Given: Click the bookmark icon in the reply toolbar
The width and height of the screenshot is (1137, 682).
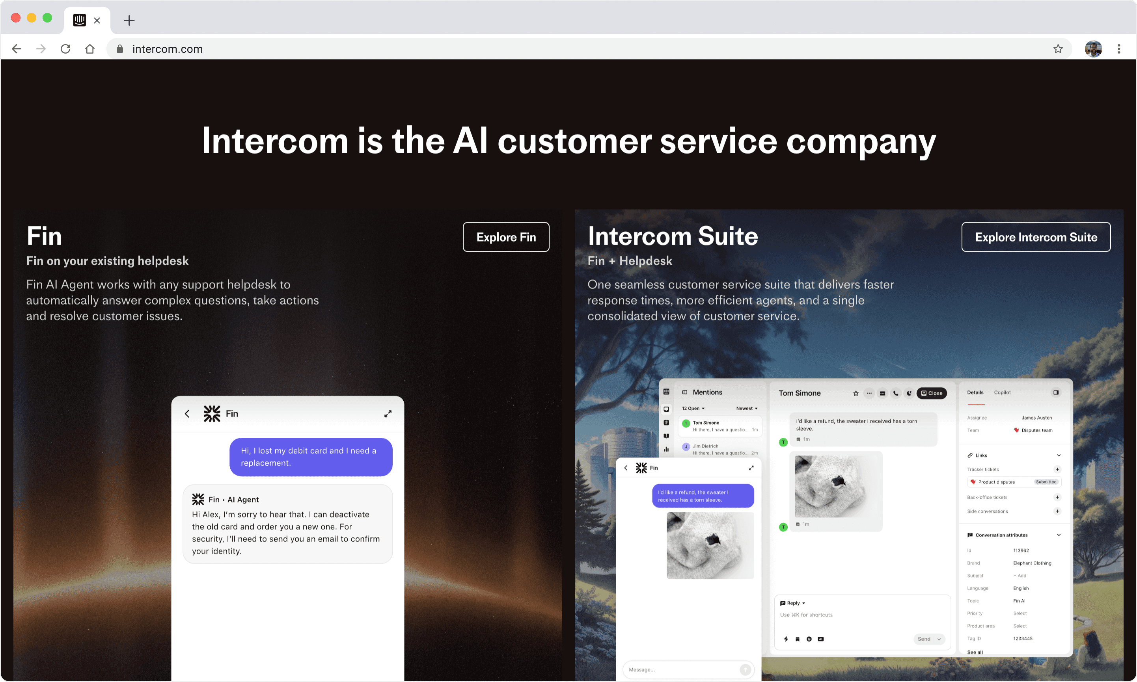Looking at the screenshot, I should (x=798, y=639).
